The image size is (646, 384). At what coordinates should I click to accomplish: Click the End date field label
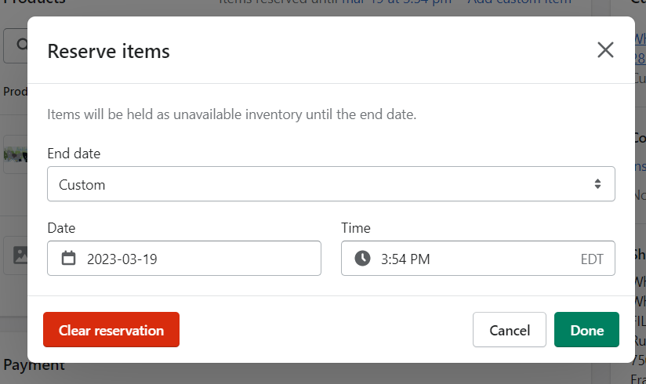click(x=74, y=154)
